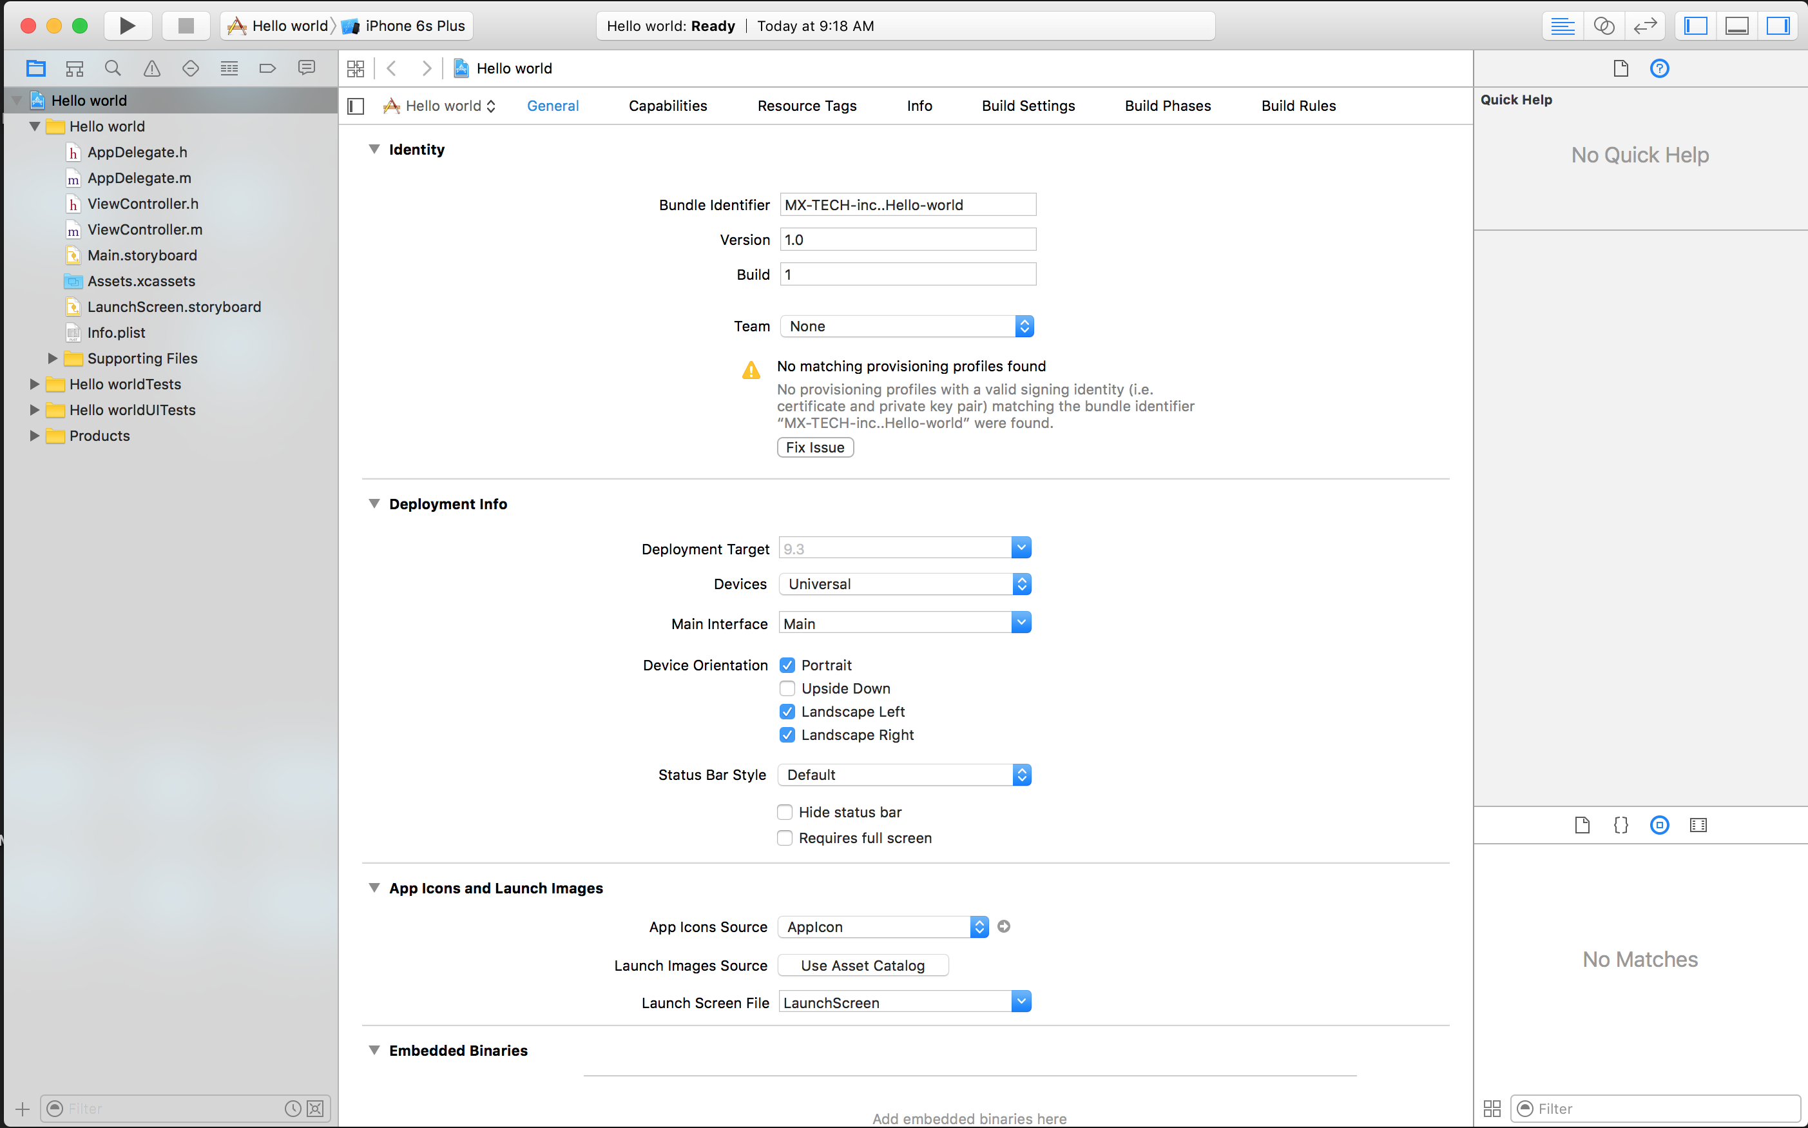Switch to the Build Settings tab

click(1028, 105)
